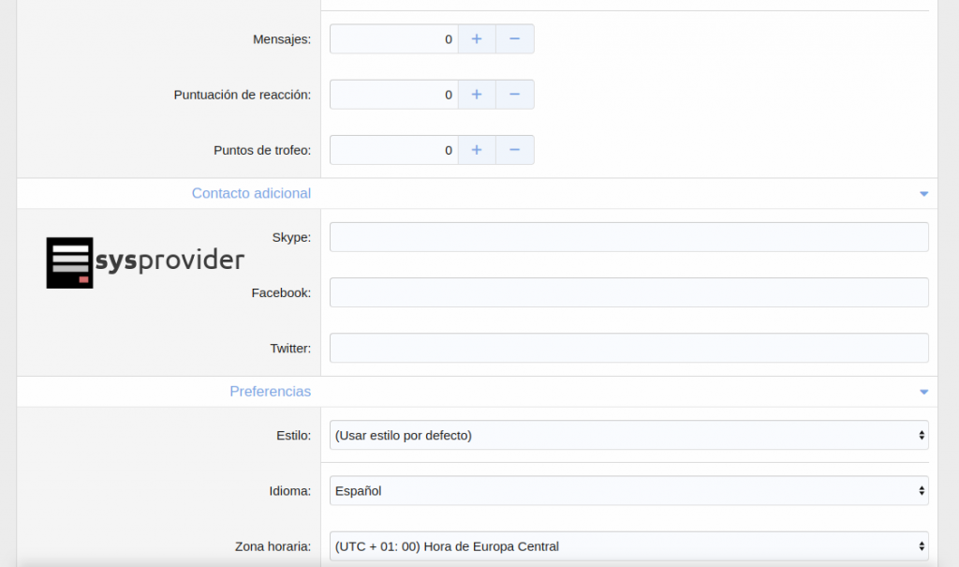Viewport: 959px width, 567px height.
Task: Click the Mensajes number field
Action: coord(393,39)
